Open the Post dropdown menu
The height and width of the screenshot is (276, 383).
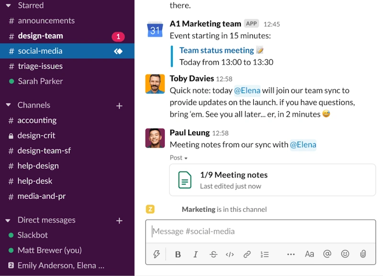point(179,158)
